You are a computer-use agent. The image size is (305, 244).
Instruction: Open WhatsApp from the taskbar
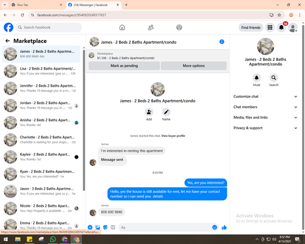[x=53, y=239]
